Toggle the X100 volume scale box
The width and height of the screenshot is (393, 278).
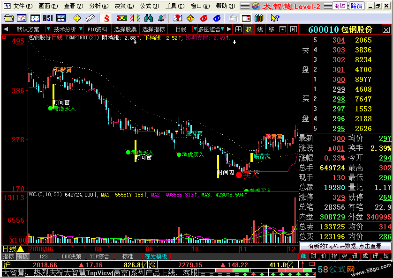(x=18, y=241)
